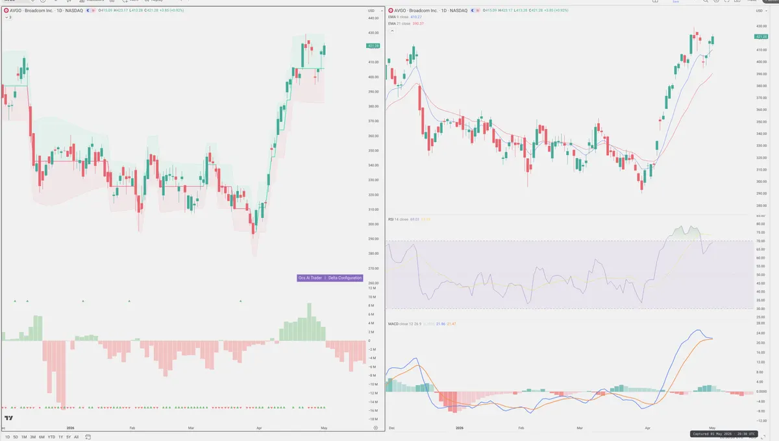The image size is (779, 441).
Task: Select the 5D date range
Action: click(x=16, y=437)
